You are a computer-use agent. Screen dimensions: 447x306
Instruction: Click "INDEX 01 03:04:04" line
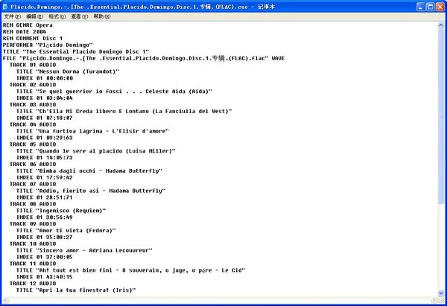pos(45,98)
